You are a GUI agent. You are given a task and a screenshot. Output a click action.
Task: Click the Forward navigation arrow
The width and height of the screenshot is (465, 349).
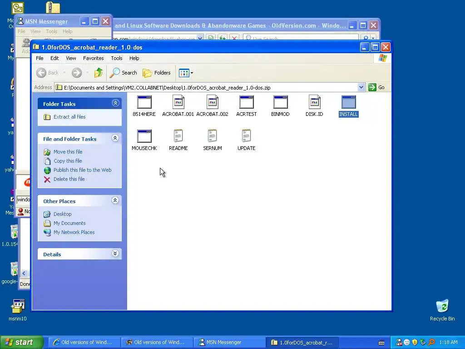77,73
